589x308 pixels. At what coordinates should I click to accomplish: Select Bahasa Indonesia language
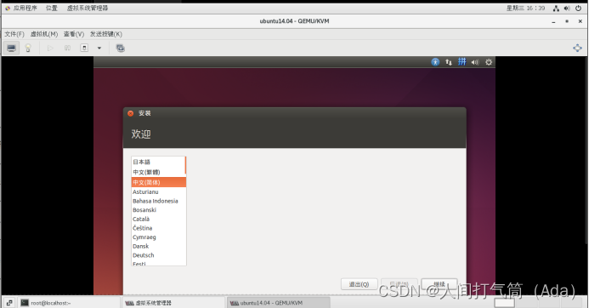click(159, 201)
